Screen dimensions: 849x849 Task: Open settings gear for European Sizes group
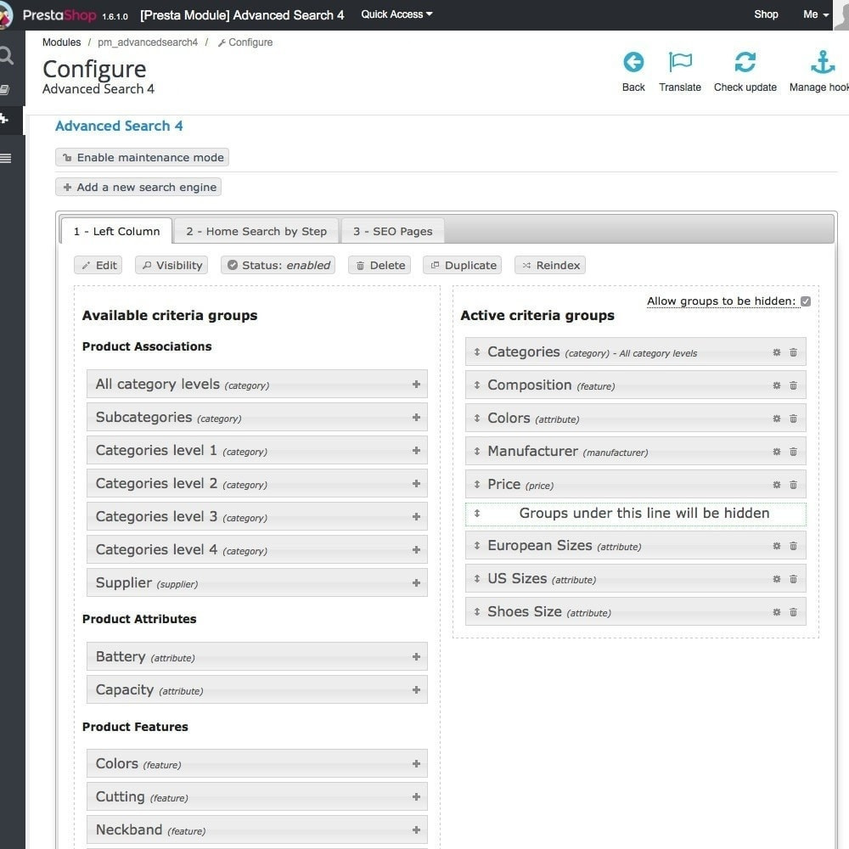tap(777, 545)
